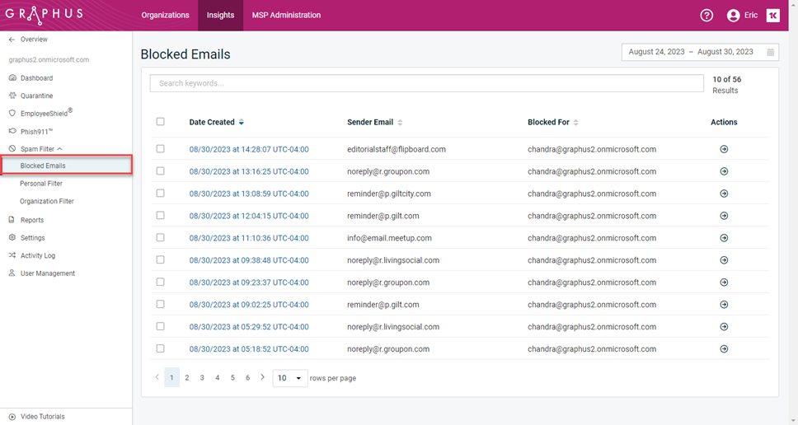This screenshot has height=425, width=798.
Task: Click the Activity Log shuffle icon
Action: [12, 255]
